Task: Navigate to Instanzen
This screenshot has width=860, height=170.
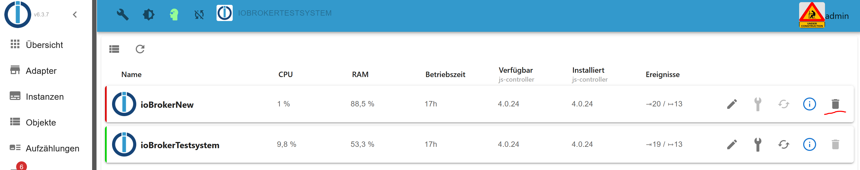Action: click(x=45, y=96)
